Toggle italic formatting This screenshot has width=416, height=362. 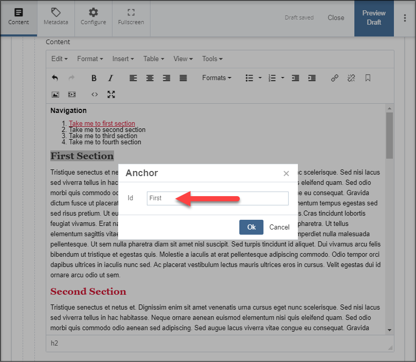[x=110, y=78]
